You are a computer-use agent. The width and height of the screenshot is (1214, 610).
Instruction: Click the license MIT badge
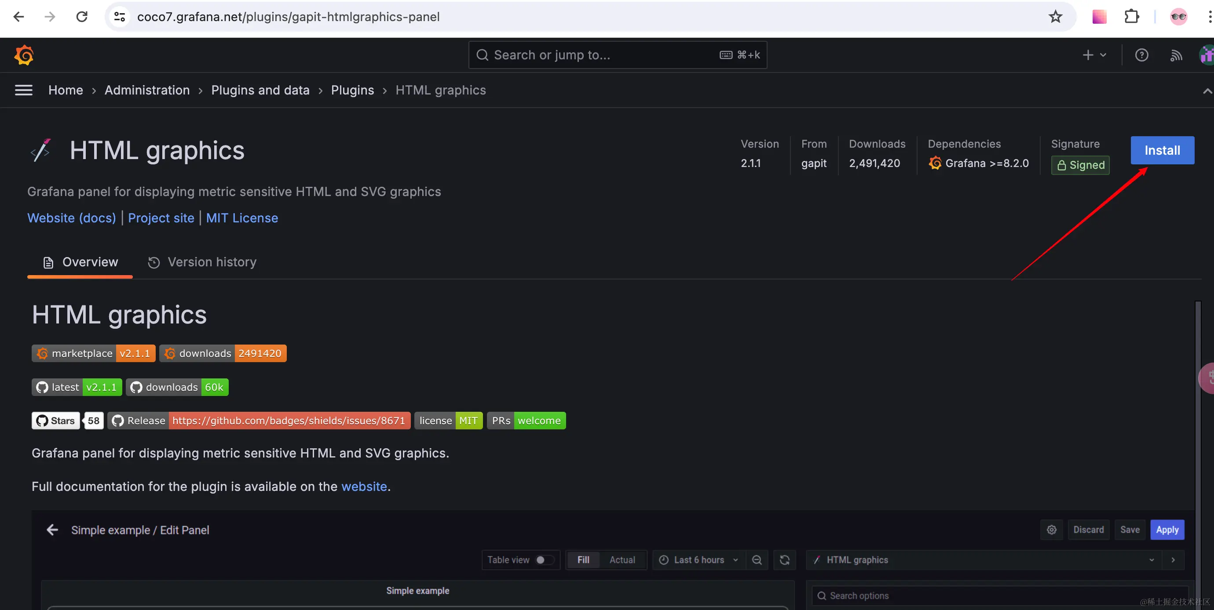448,420
